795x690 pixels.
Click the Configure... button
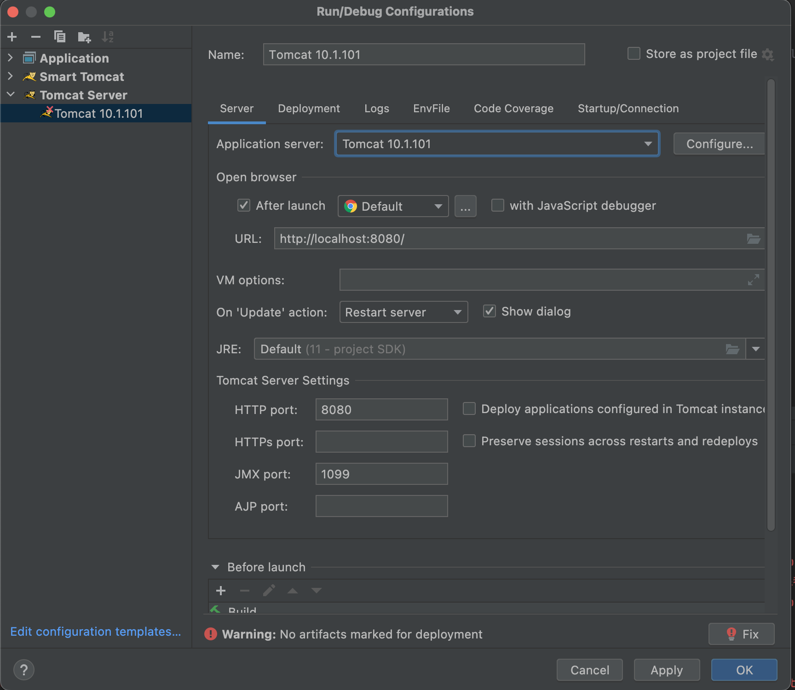coord(719,144)
